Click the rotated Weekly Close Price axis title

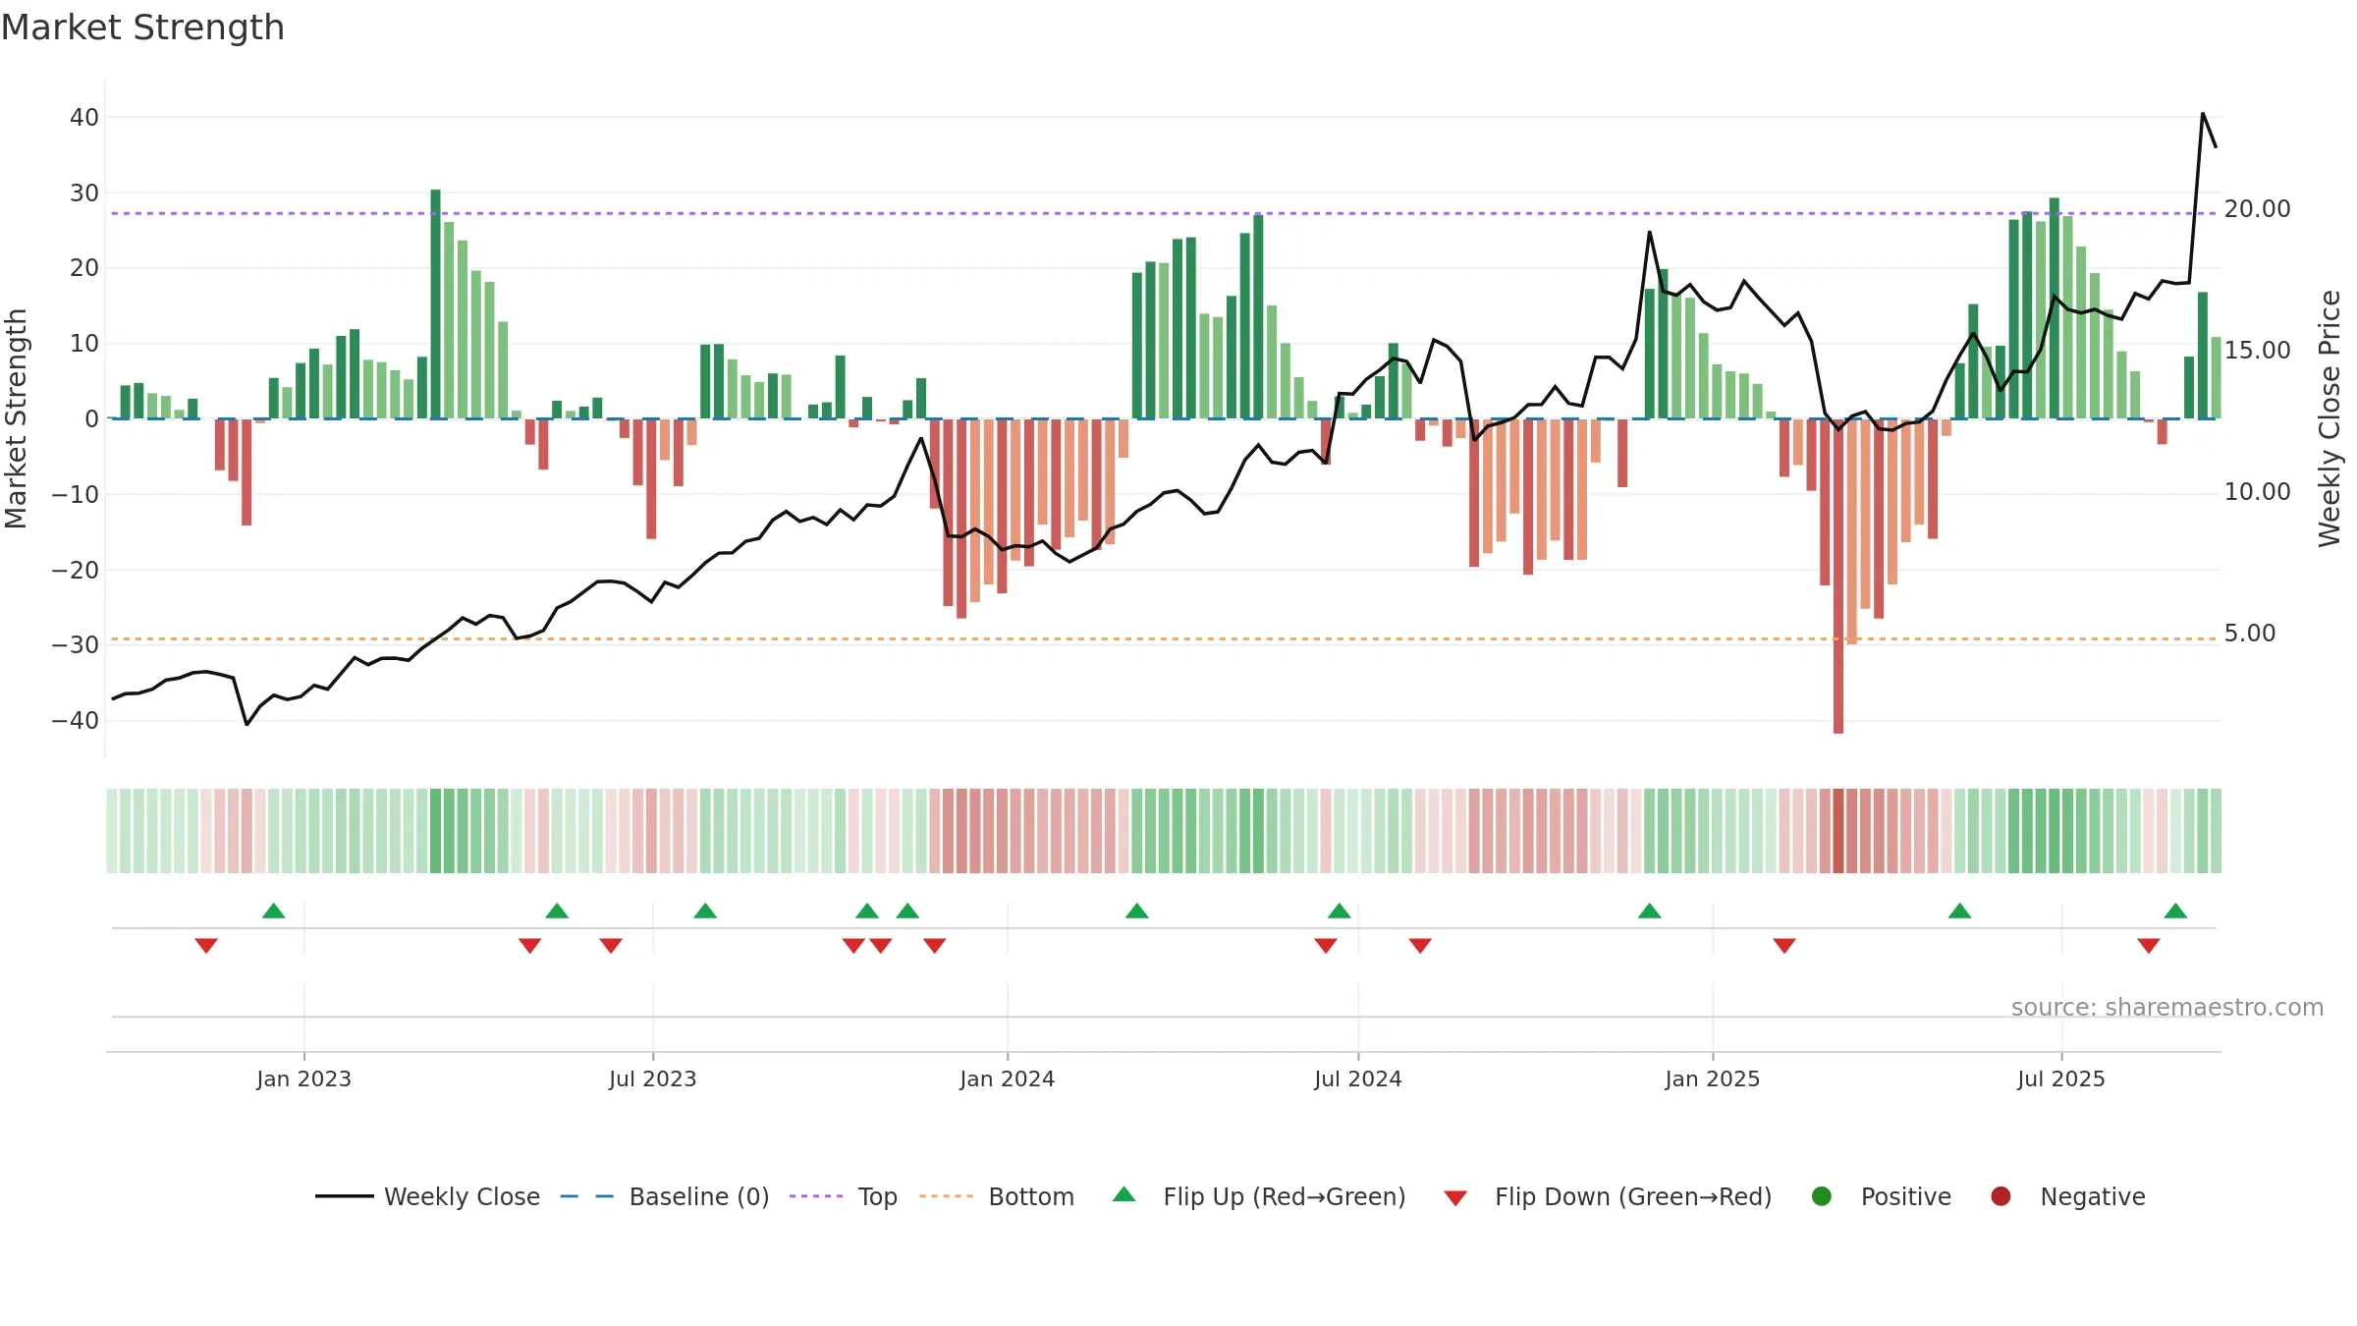point(2330,418)
